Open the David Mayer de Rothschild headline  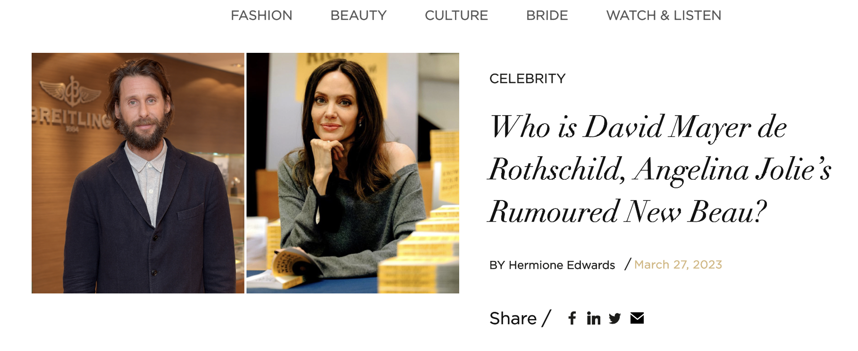coord(660,169)
